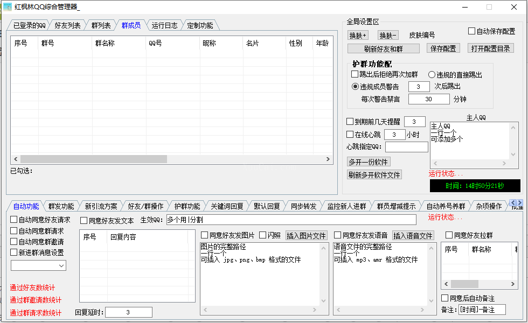The image size is (528, 323).
Task: Click the 换肤- skin button
Action: pyautogui.click(x=388, y=36)
